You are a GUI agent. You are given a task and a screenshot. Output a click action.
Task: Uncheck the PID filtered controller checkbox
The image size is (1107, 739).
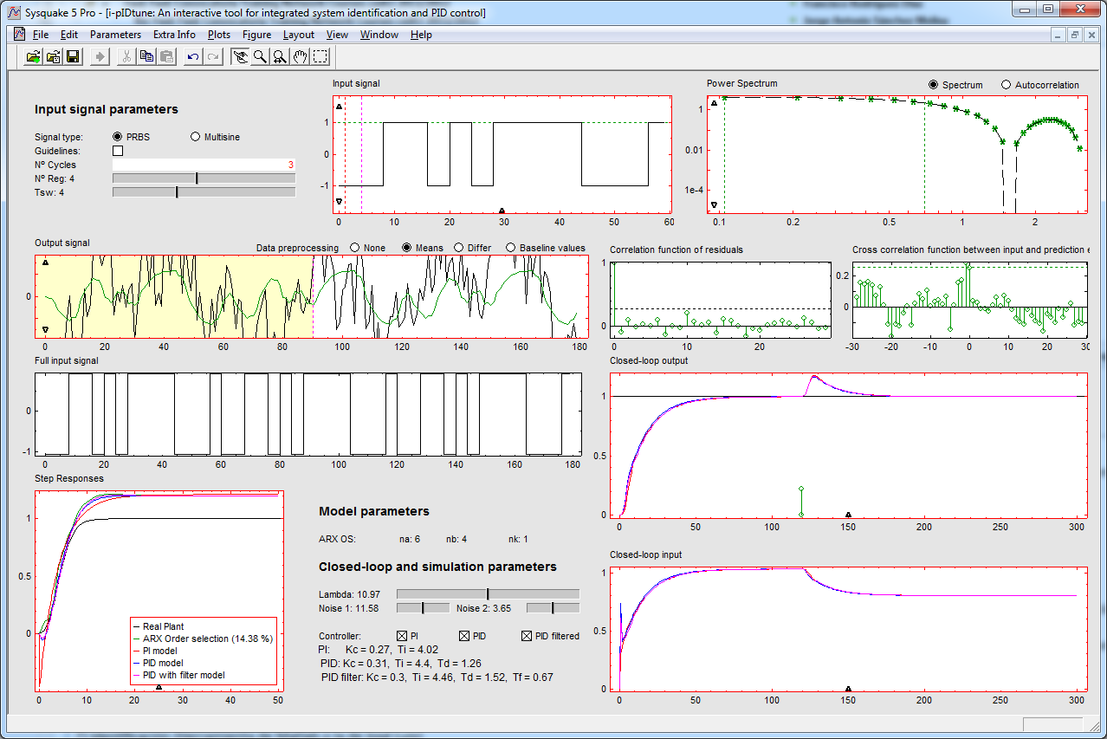527,636
